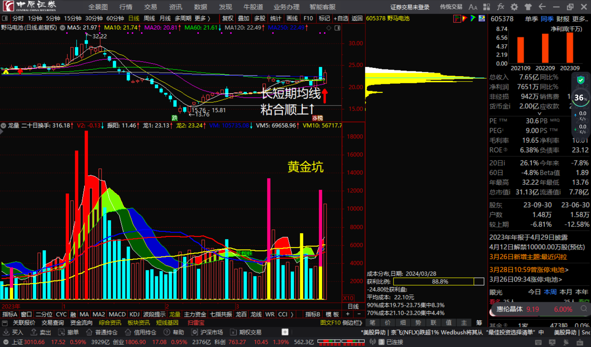The image size is (591, 347).
Task: Open the font size (Aa) setting
Action: click(473, 7)
